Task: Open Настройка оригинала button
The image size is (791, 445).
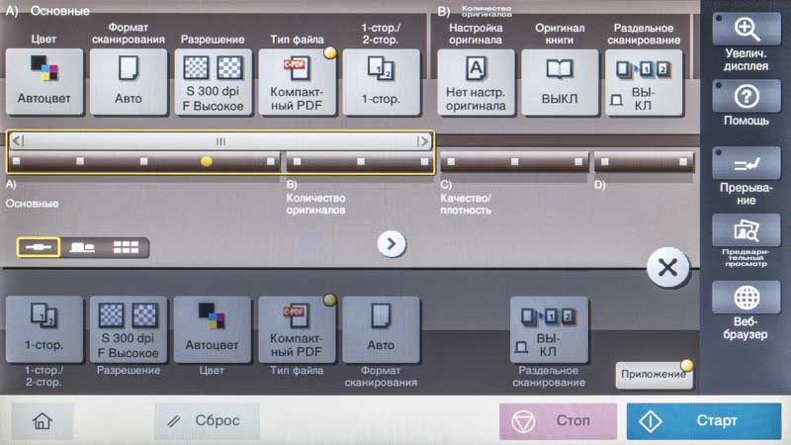Action: [x=476, y=83]
